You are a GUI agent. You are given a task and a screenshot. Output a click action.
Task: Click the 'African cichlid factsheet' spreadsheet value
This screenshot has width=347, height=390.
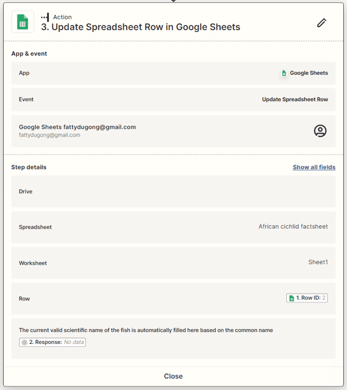point(293,226)
